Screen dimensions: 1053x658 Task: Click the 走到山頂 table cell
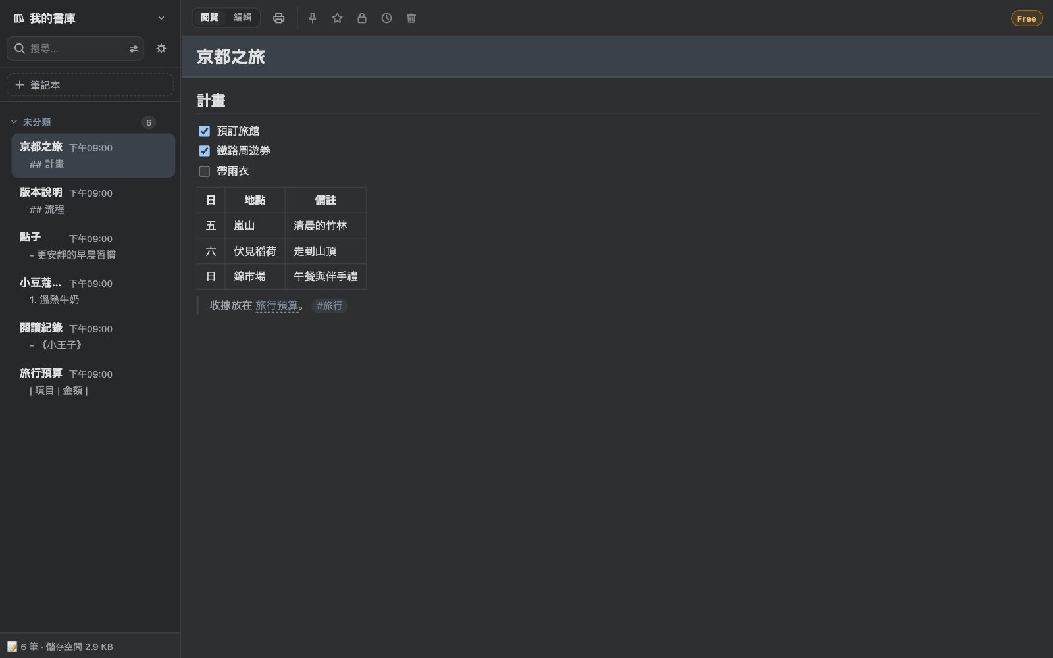tap(326, 251)
